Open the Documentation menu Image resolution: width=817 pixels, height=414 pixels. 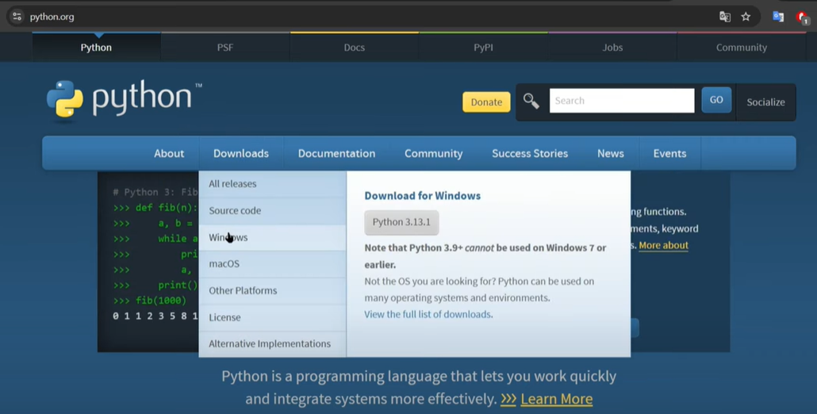[336, 153]
